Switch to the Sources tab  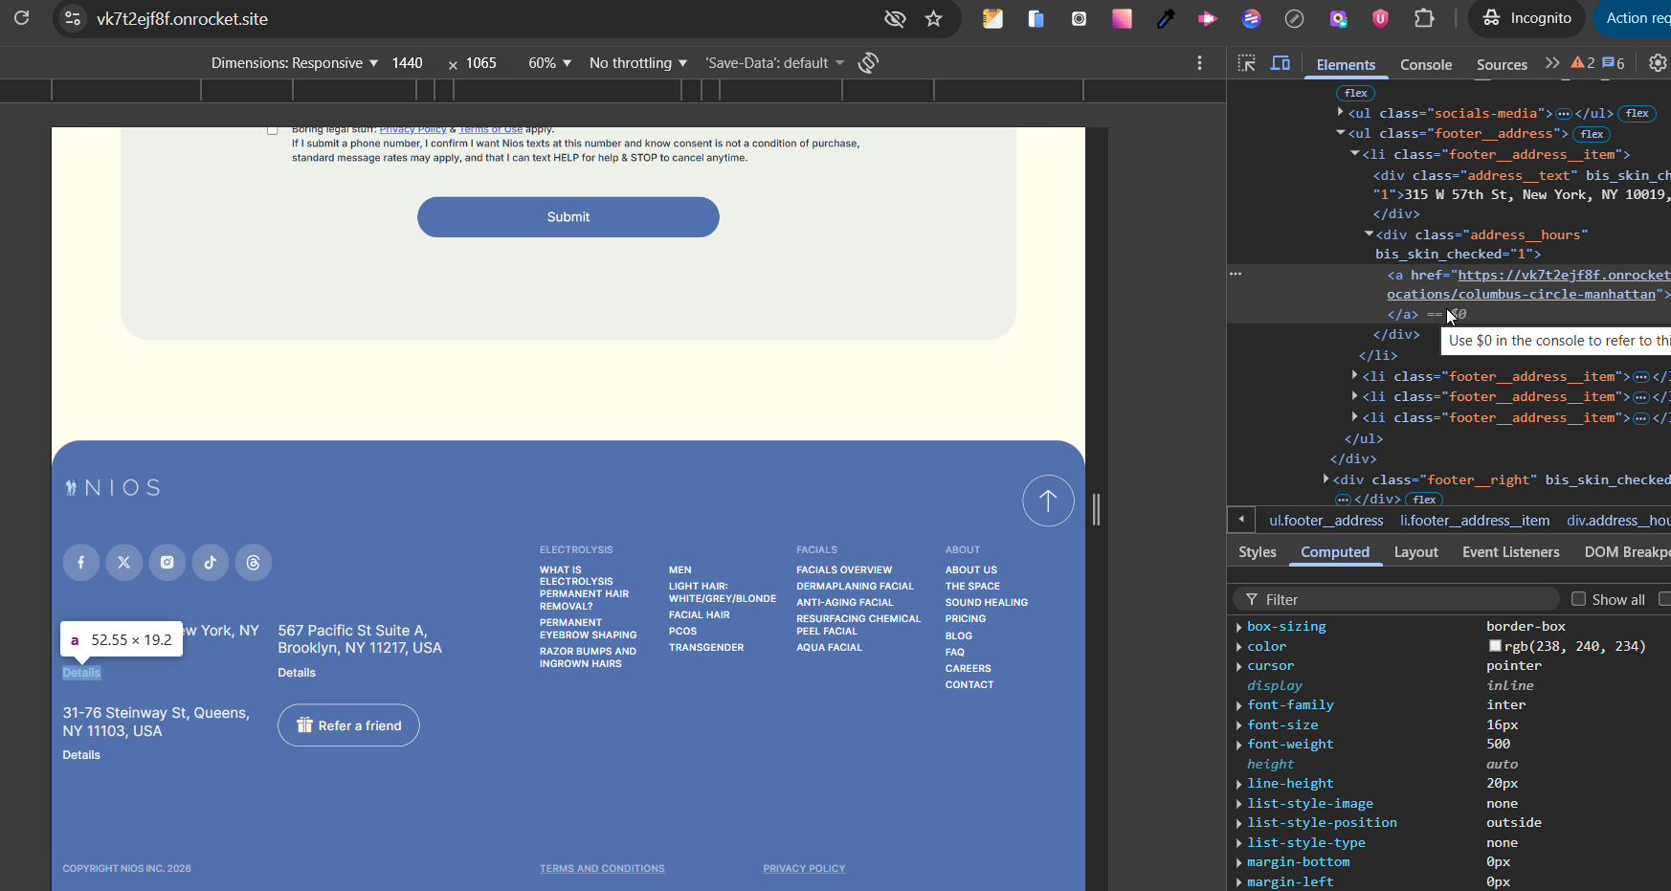[x=1502, y=64]
